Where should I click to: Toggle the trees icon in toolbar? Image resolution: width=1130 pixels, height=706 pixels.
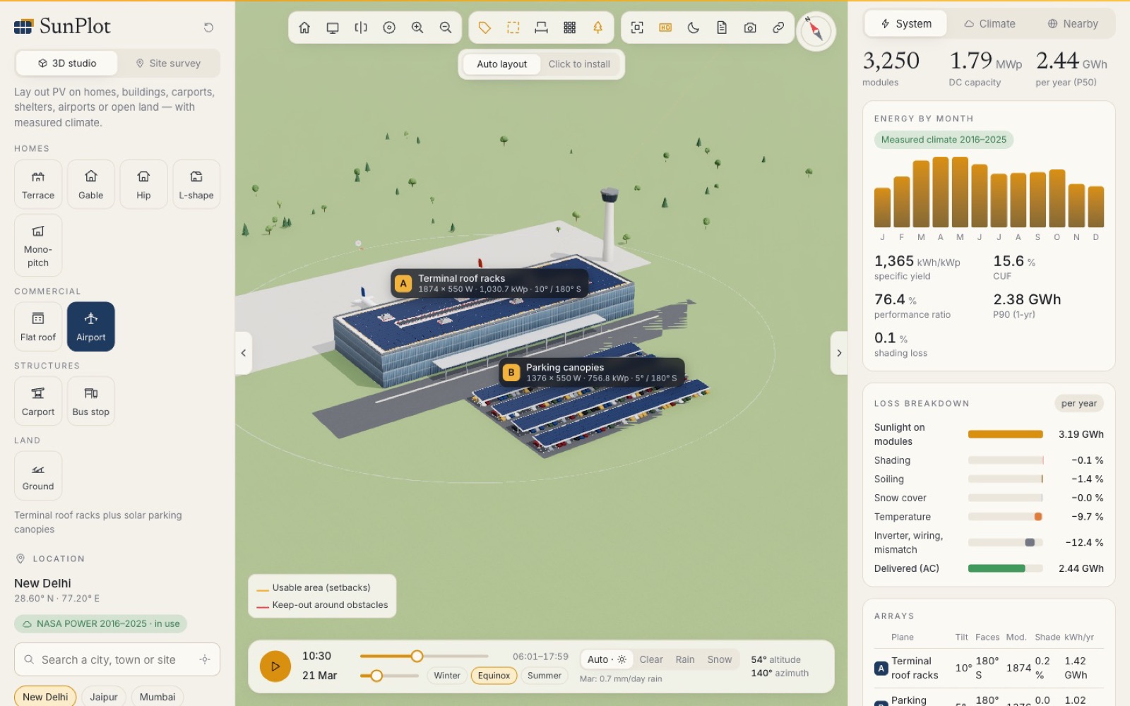(x=597, y=28)
